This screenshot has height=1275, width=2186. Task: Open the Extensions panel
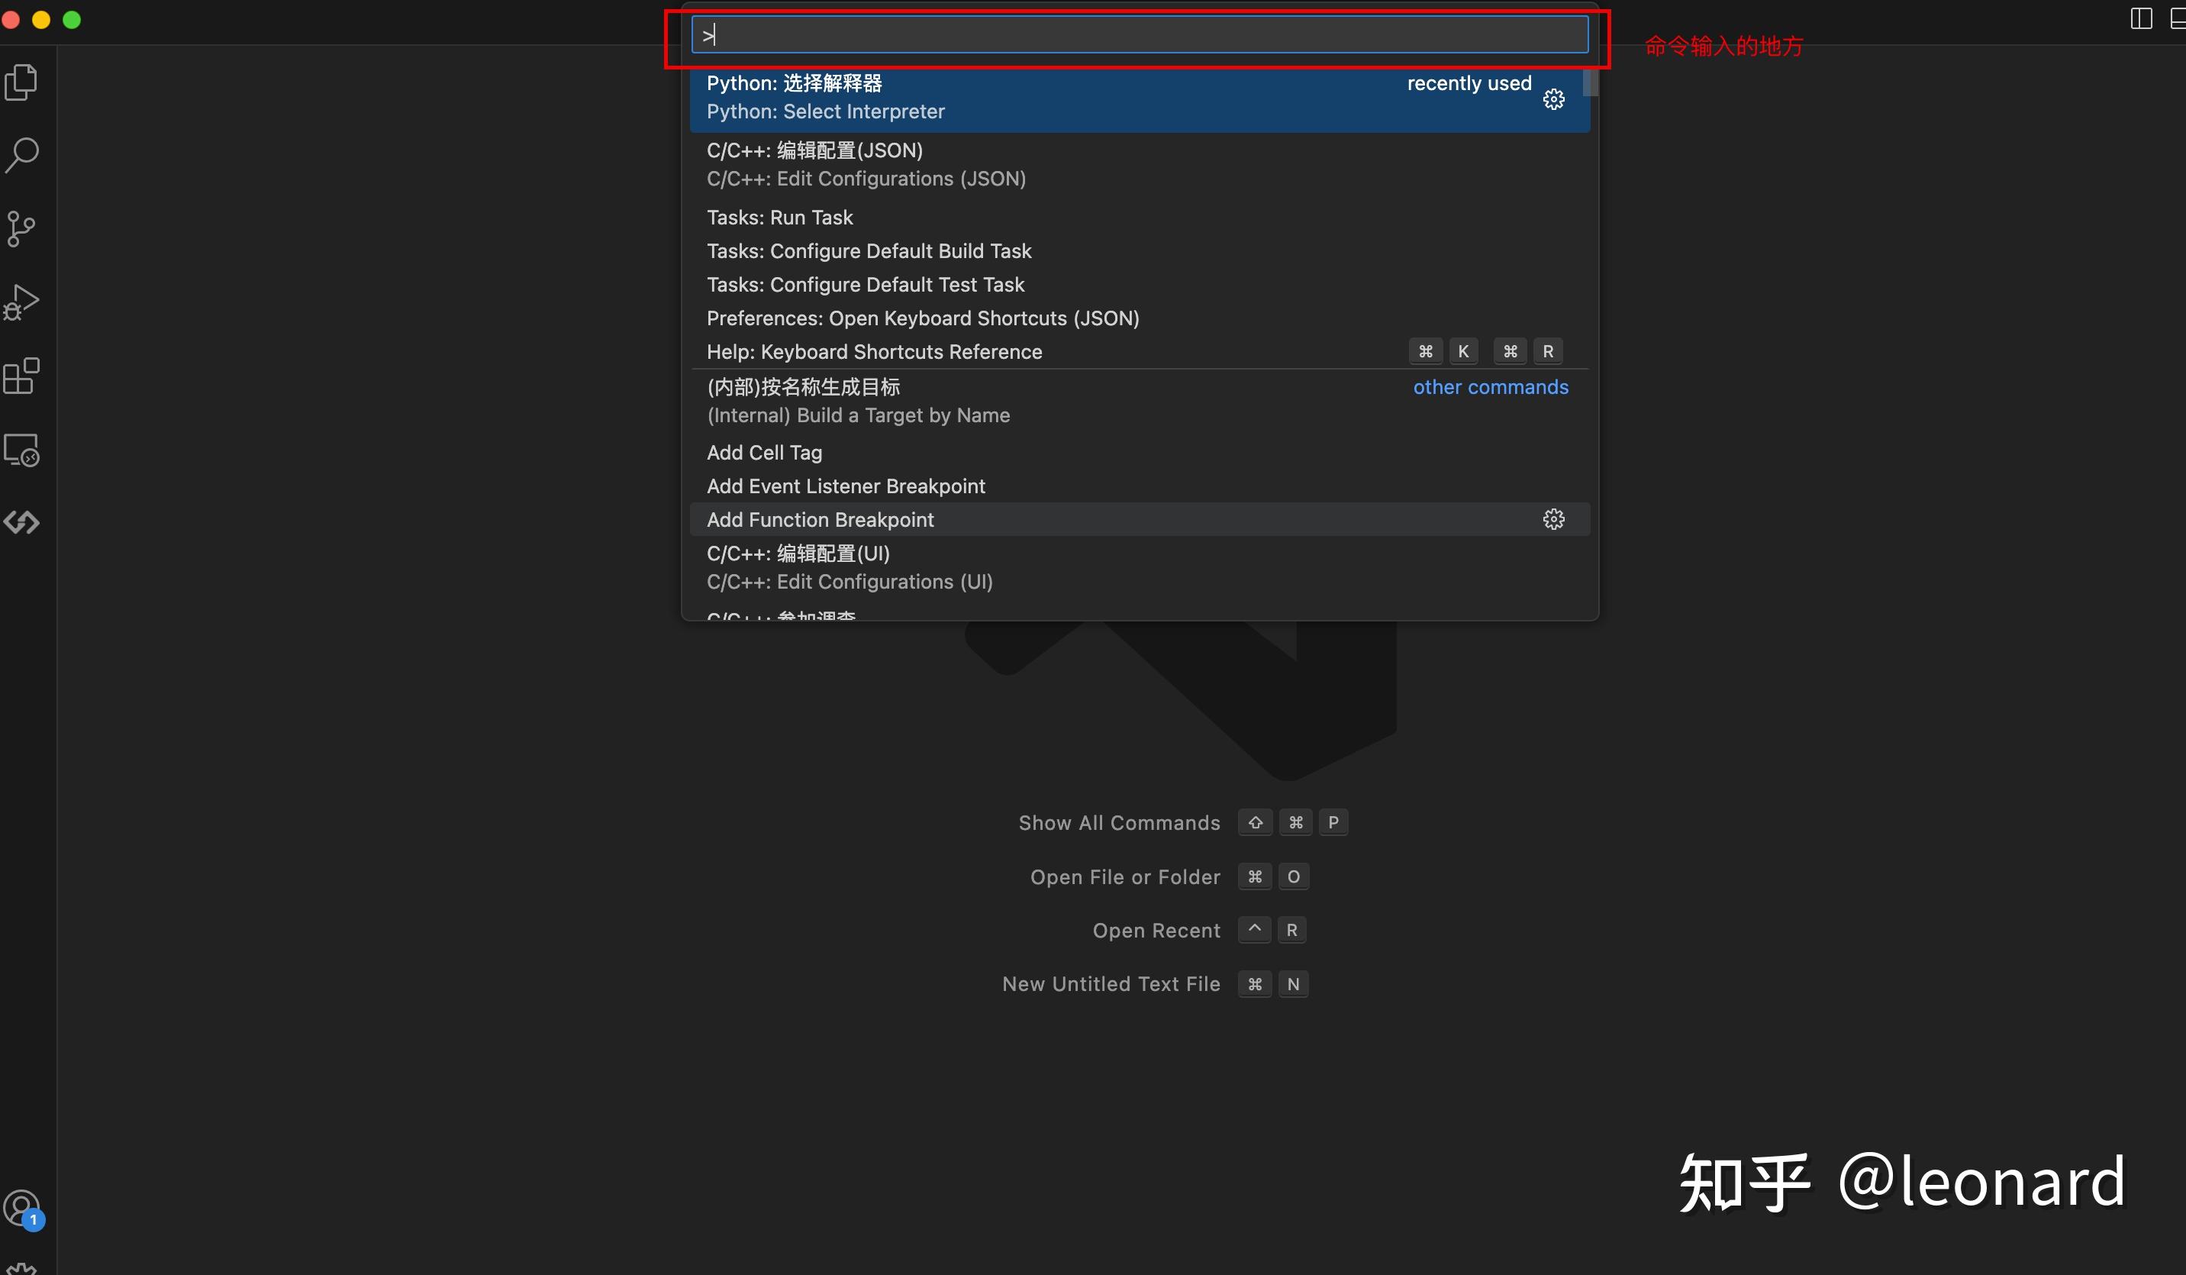[21, 376]
